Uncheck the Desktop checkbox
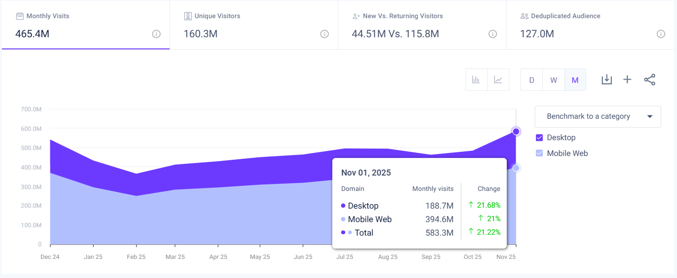The height and width of the screenshot is (278, 677). pyautogui.click(x=540, y=137)
